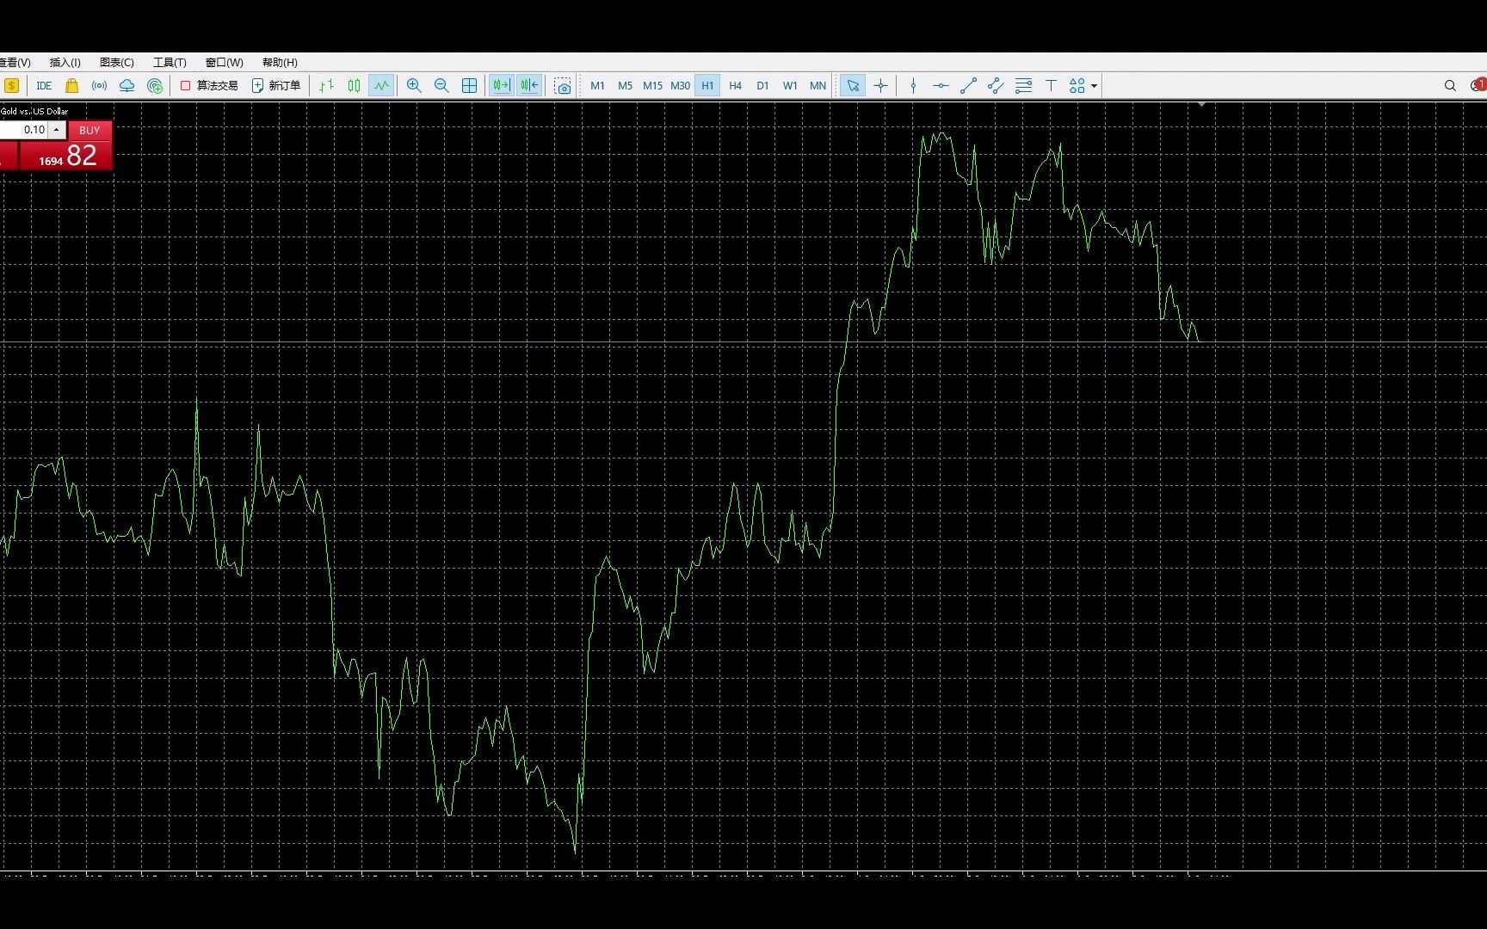Image resolution: width=1487 pixels, height=929 pixels.
Task: Select the M30 timeframe
Action: pos(680,85)
